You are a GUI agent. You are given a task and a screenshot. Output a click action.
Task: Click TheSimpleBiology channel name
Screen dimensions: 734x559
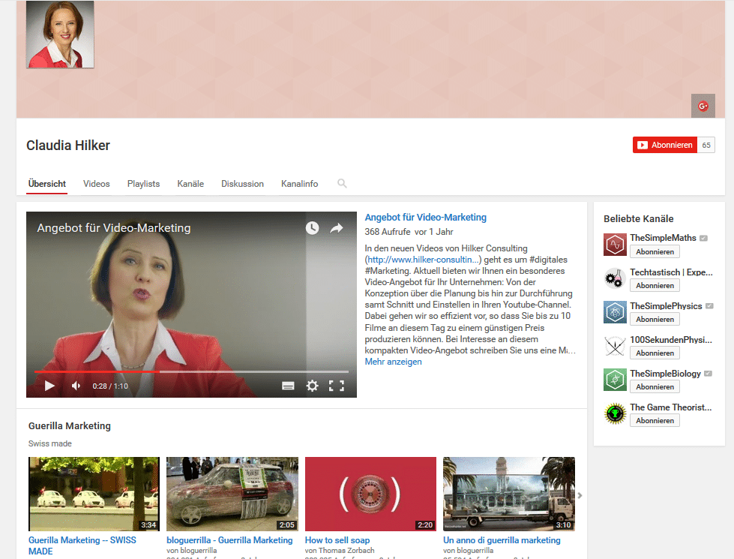coord(665,374)
